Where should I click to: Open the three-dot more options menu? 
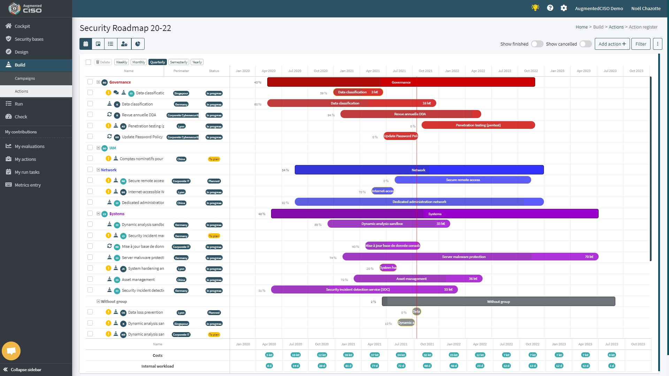pyautogui.click(x=658, y=44)
